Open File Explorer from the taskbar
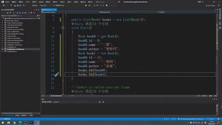 [x=9, y=123]
